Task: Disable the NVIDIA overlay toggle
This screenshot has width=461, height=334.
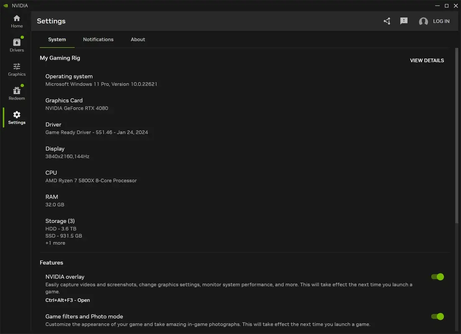Action: [x=437, y=276]
